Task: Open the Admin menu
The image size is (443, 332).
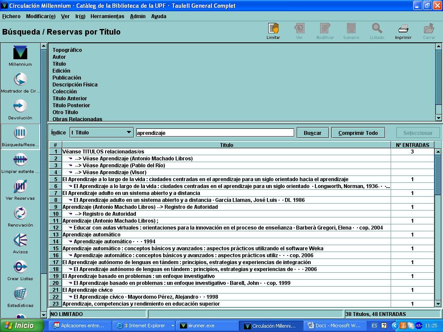Action: point(138,16)
